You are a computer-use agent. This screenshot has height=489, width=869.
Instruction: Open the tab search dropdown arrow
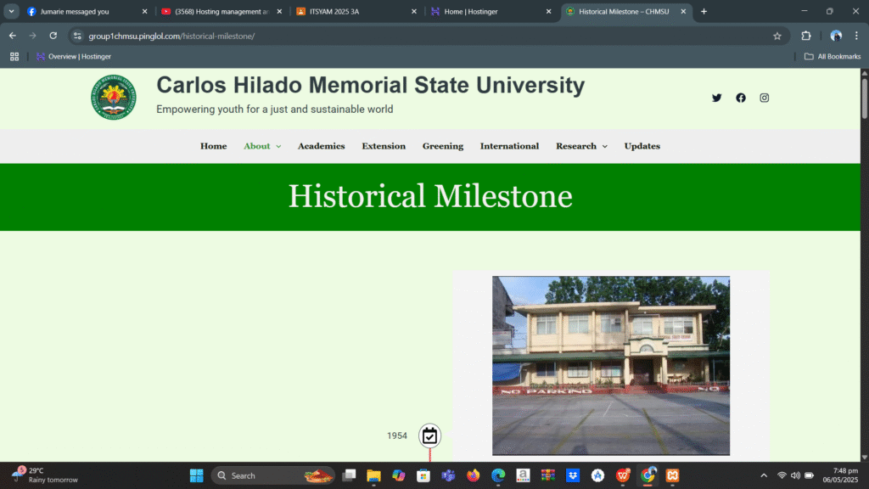[12, 12]
